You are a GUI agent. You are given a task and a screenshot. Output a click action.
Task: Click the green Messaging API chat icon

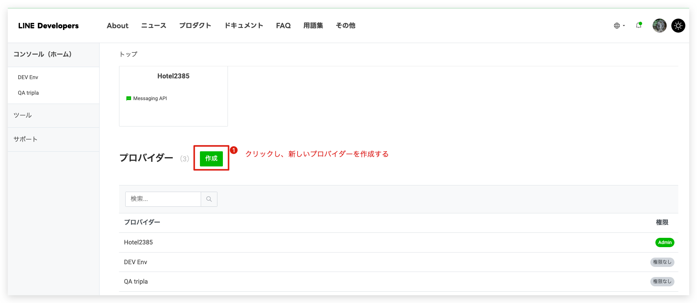coord(129,99)
